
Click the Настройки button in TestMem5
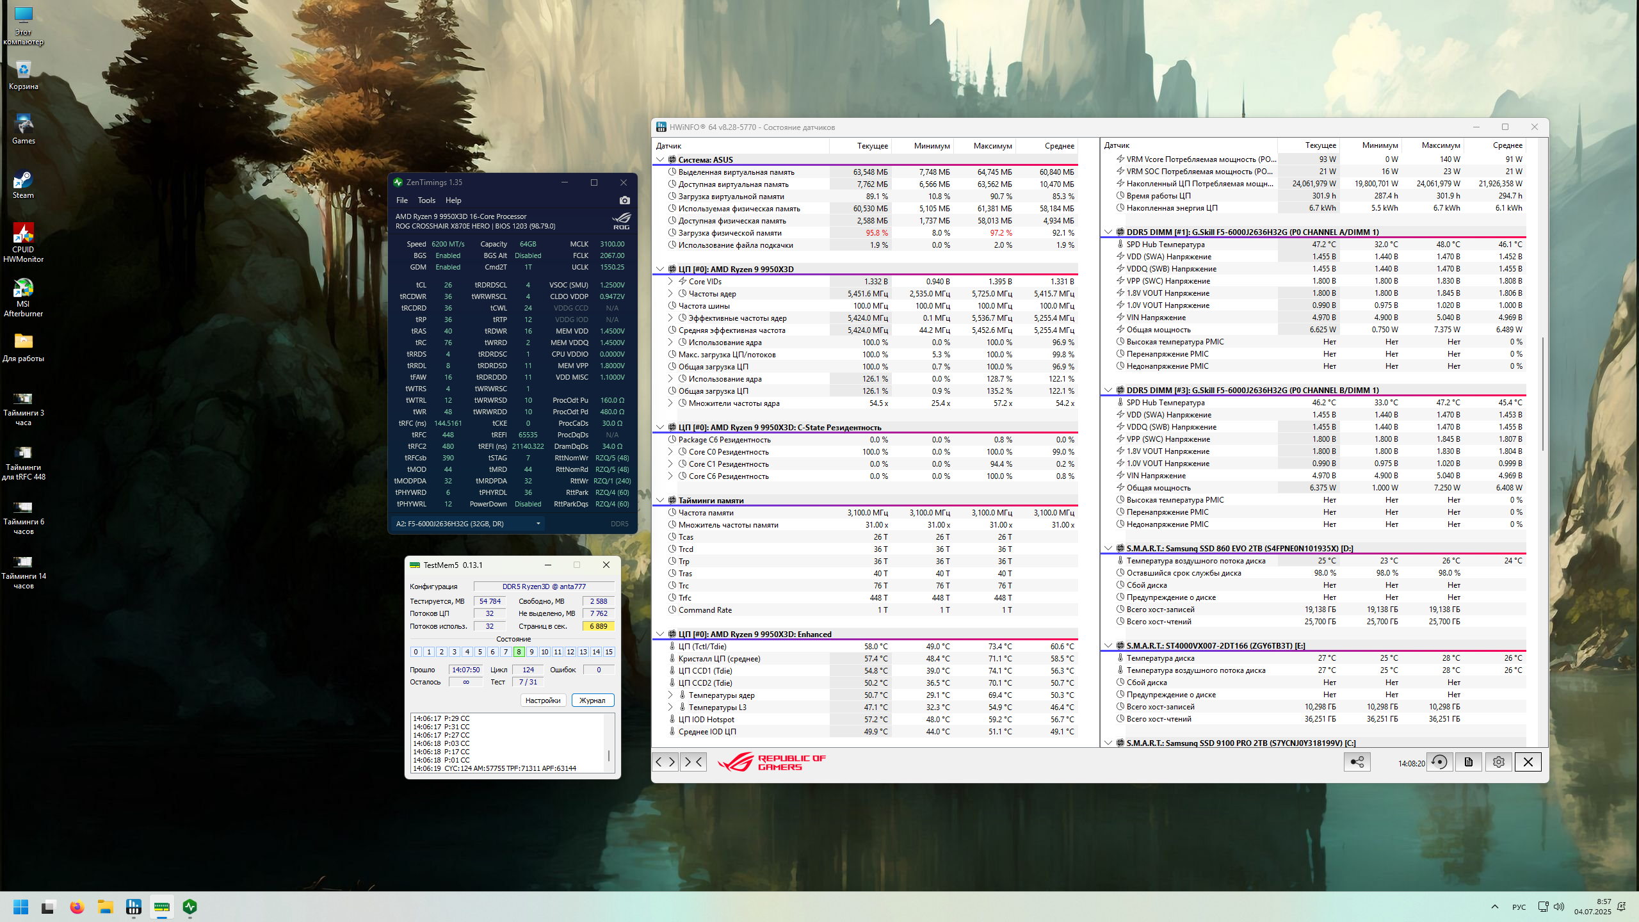coord(542,700)
